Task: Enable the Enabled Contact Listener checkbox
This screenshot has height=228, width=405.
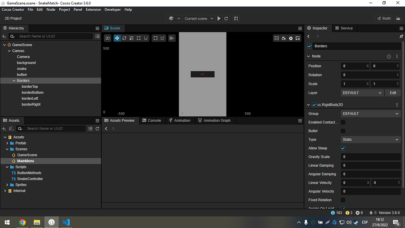Action: 343,122
